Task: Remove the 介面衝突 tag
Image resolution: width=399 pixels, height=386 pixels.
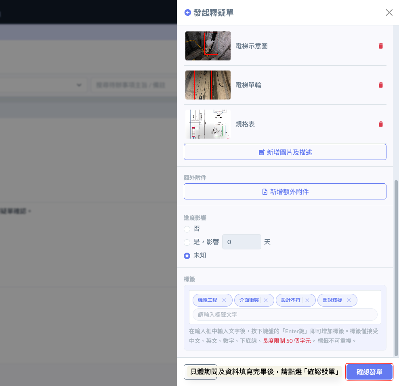Action: pyautogui.click(x=266, y=300)
